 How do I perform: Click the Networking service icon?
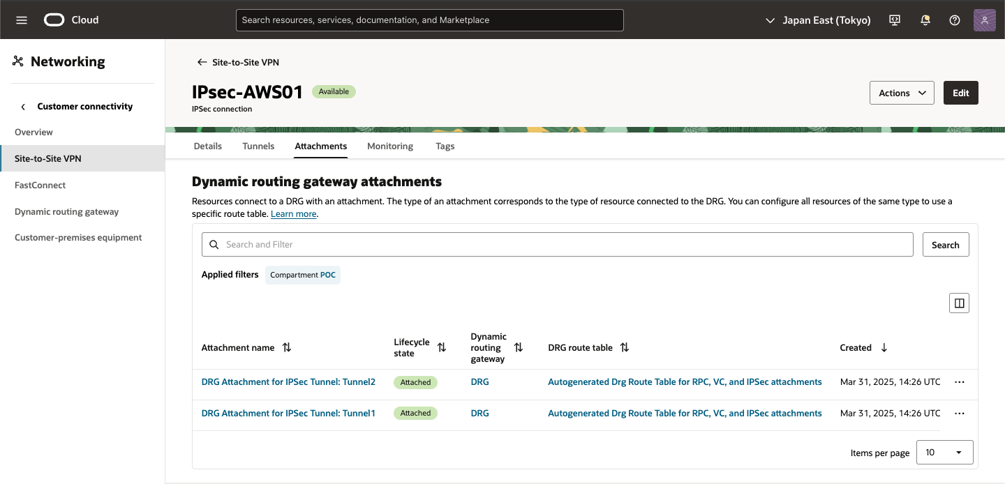[18, 61]
